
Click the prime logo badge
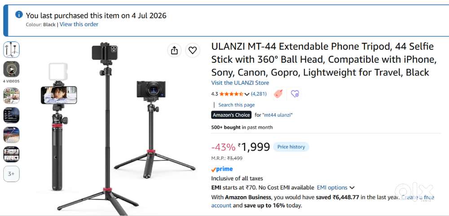[222, 169]
